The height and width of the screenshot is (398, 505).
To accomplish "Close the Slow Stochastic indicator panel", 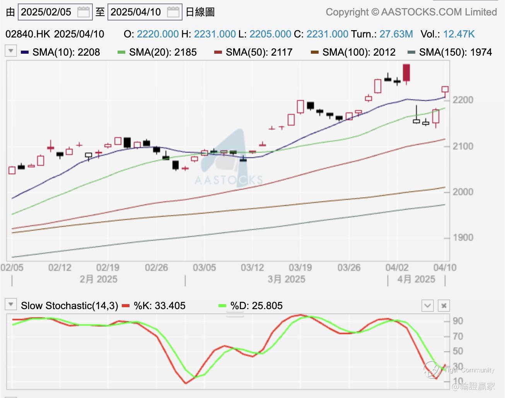I will pos(444,306).
